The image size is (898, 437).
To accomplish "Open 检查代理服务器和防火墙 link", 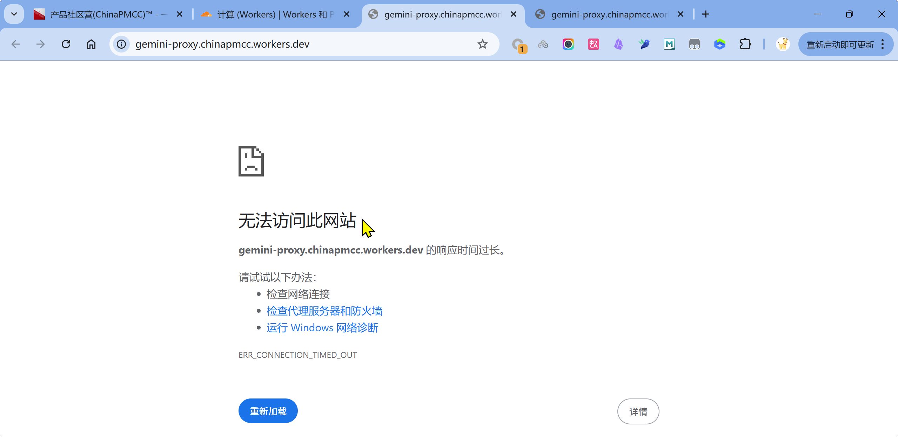I will point(324,311).
